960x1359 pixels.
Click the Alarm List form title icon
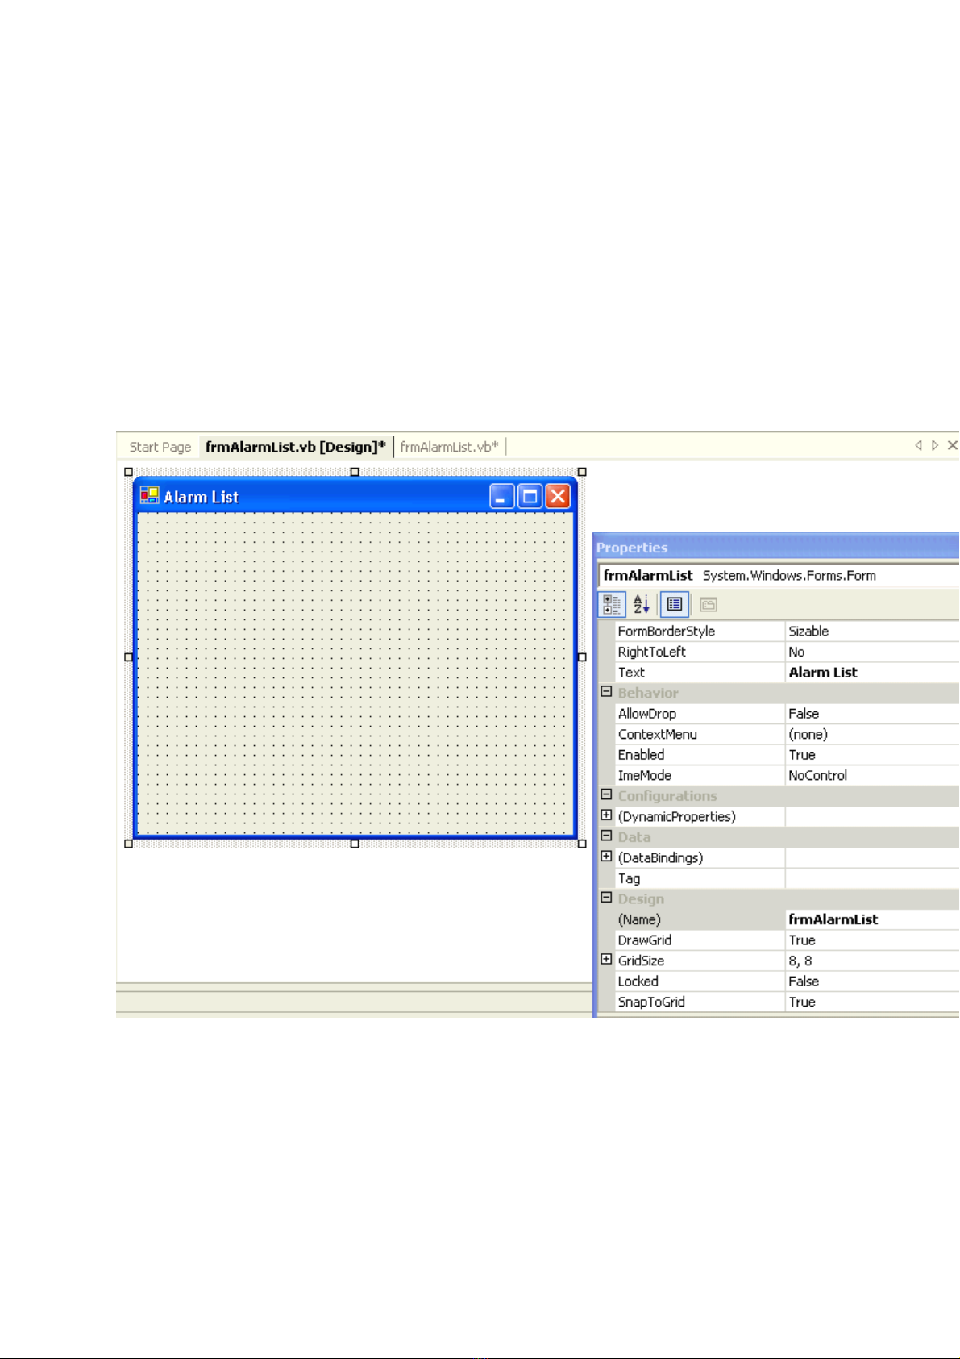tap(149, 496)
